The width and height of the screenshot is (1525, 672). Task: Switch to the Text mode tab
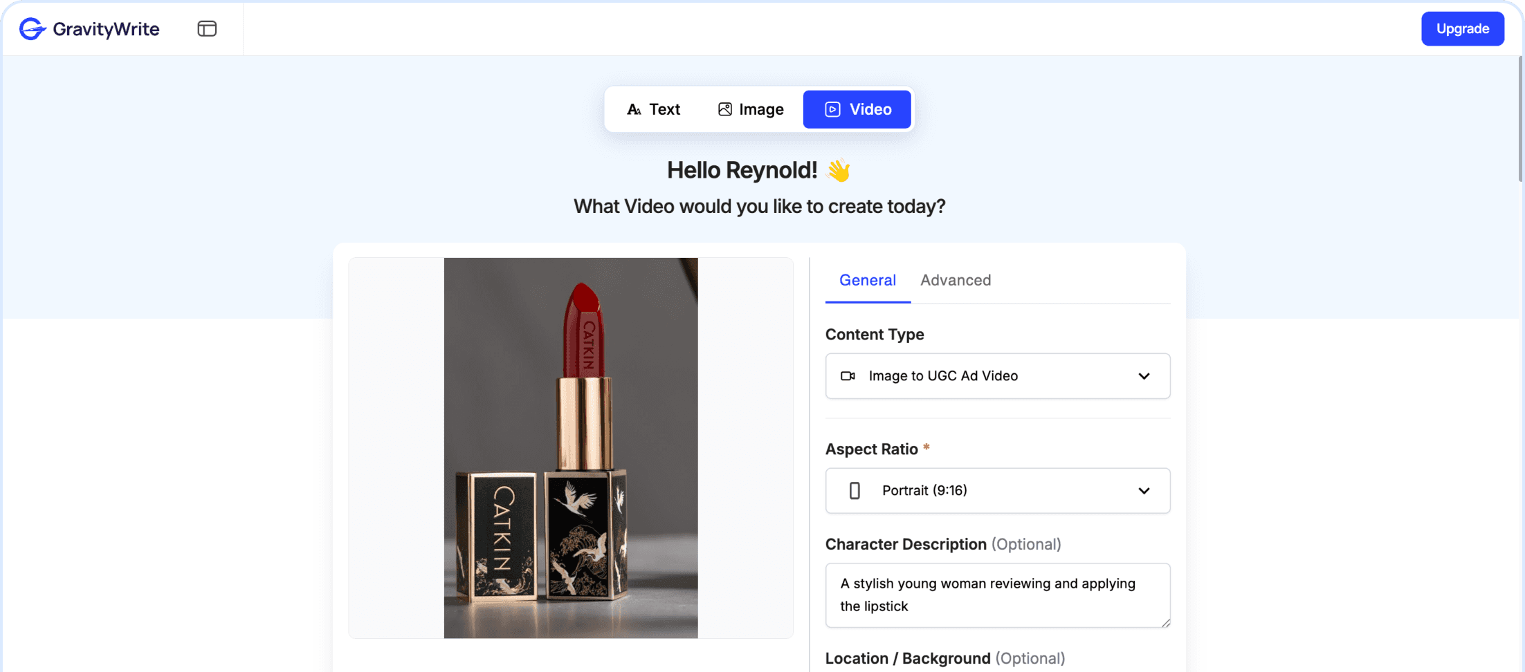653,109
